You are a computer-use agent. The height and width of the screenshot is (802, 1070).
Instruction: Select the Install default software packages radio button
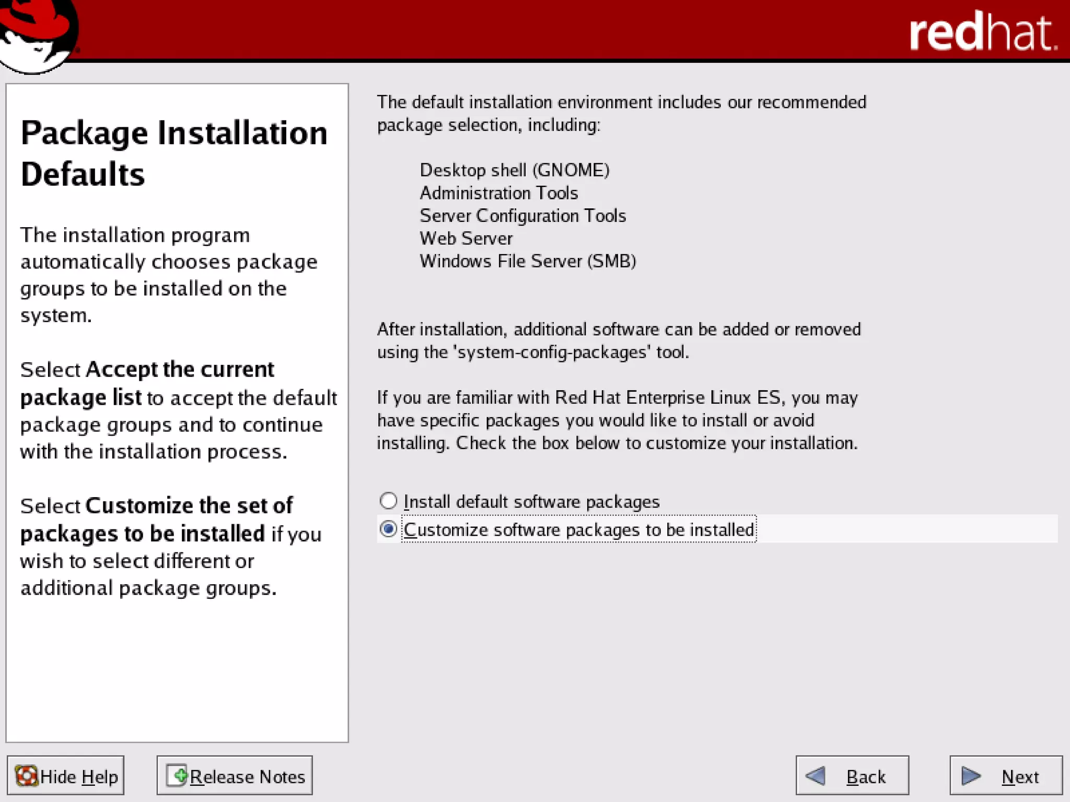click(388, 501)
